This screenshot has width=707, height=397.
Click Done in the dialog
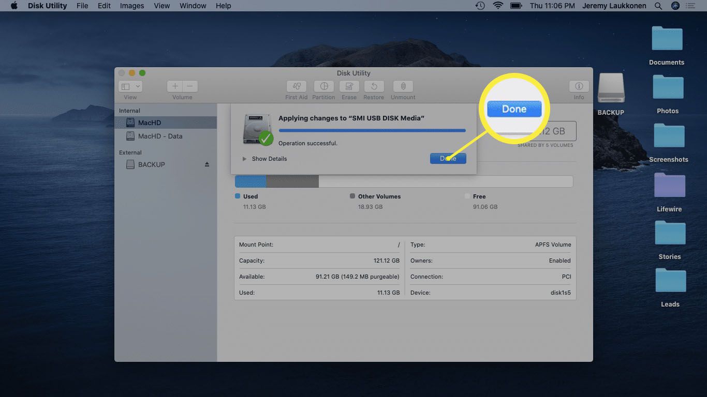(x=448, y=159)
